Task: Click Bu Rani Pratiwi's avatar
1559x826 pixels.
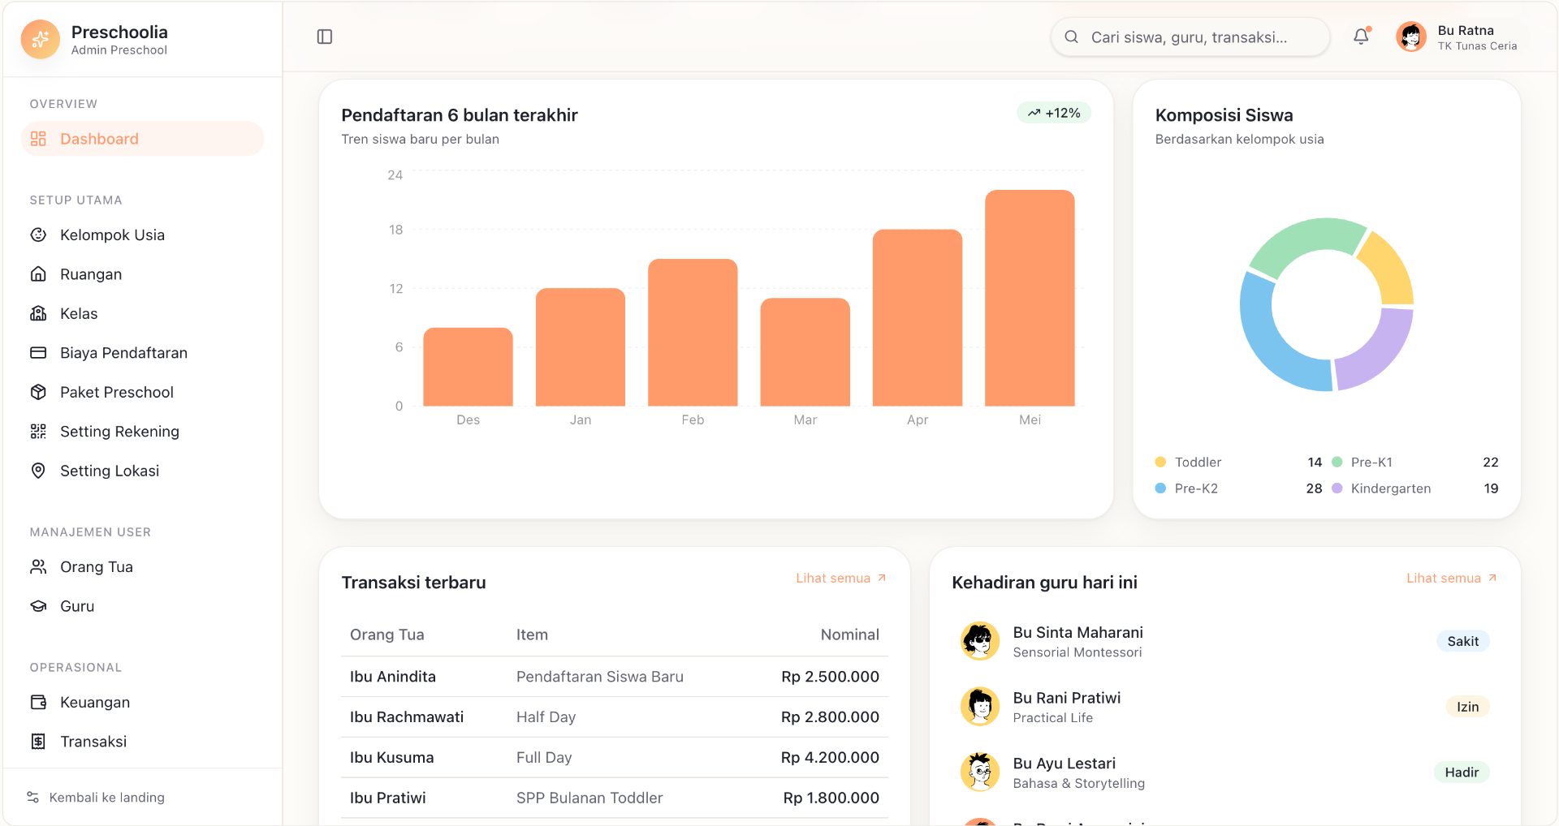Action: [x=980, y=707]
